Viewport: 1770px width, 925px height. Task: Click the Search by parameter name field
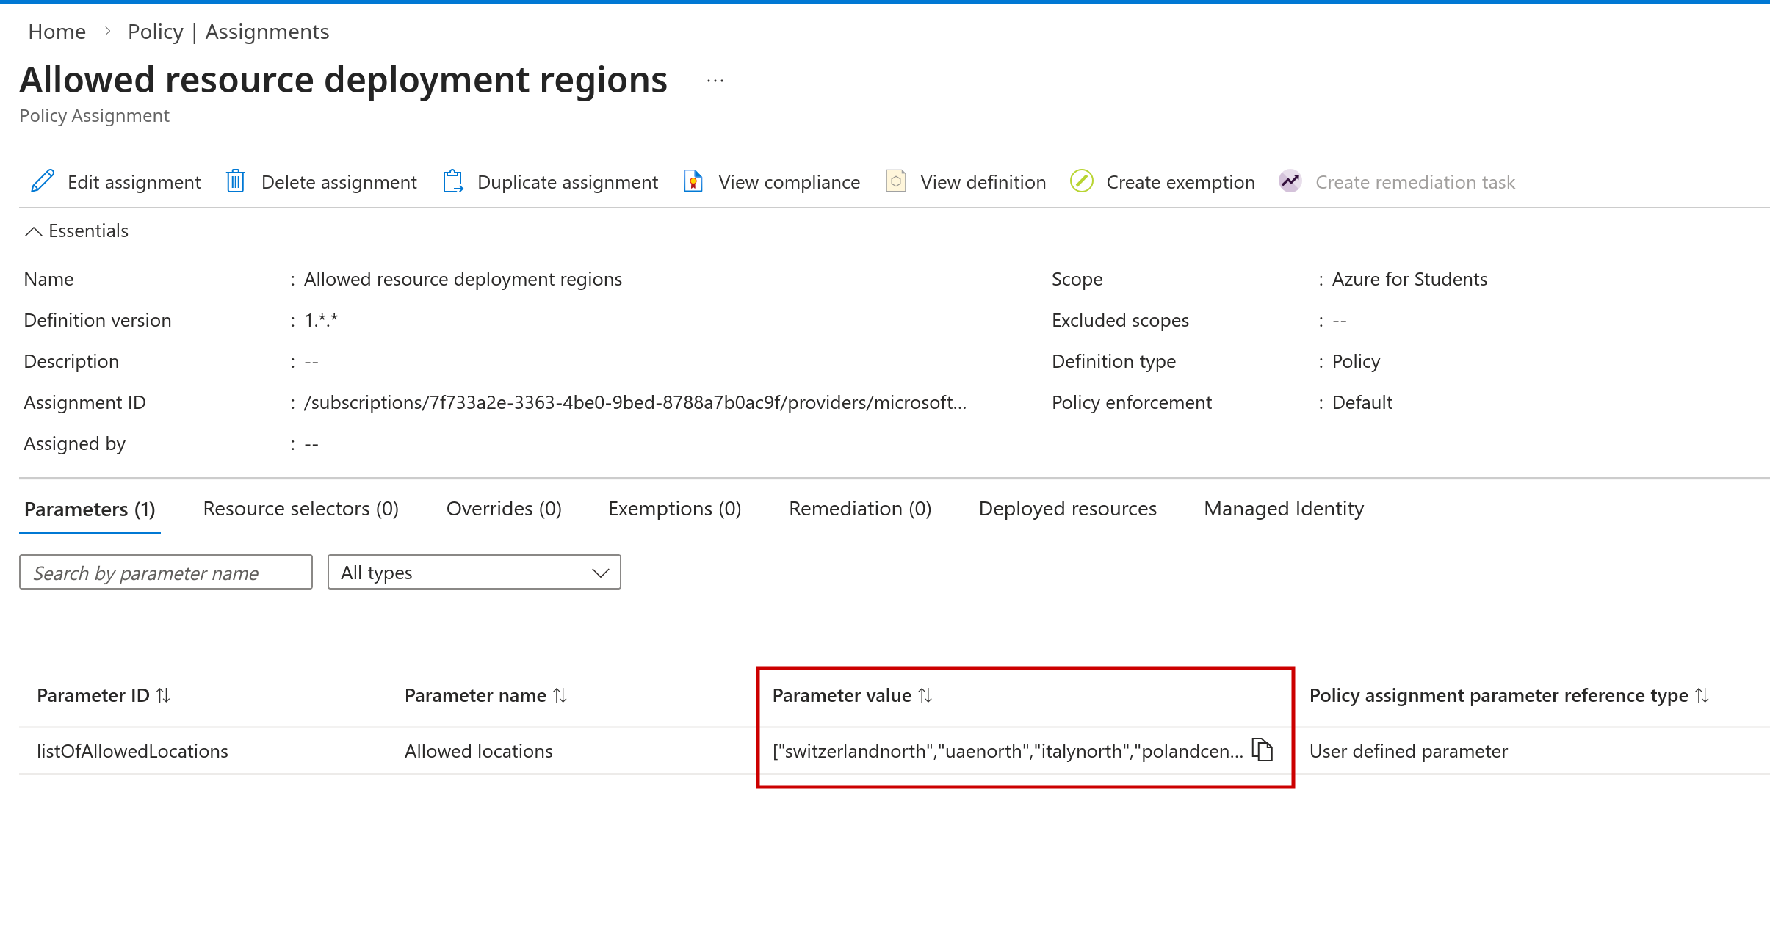pyautogui.click(x=165, y=572)
